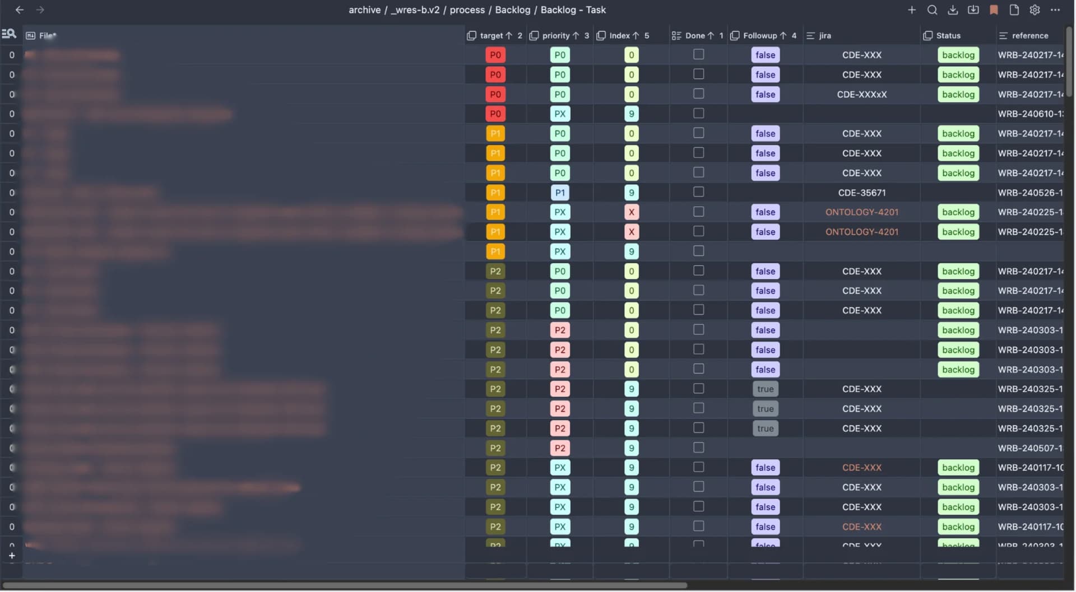Viewport: 1076px width, 592px height.
Task: Click the target column sort indicator
Action: coord(509,35)
